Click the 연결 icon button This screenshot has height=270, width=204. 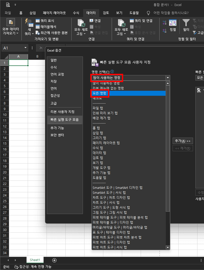pyautogui.click(x=95, y=21)
